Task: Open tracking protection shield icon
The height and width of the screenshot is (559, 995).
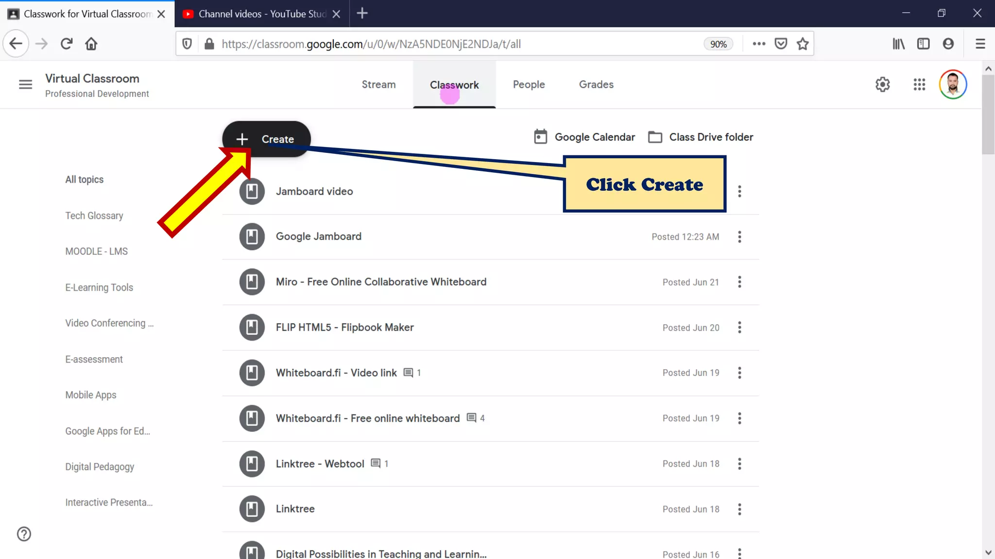Action: (187, 44)
